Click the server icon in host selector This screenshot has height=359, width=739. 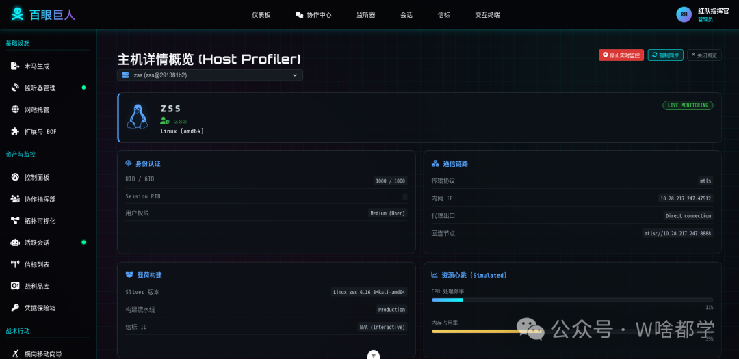point(125,75)
